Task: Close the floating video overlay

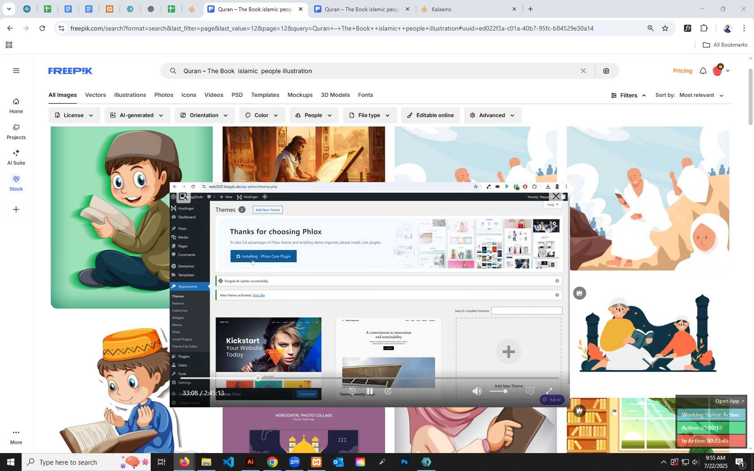Action: coord(556,196)
